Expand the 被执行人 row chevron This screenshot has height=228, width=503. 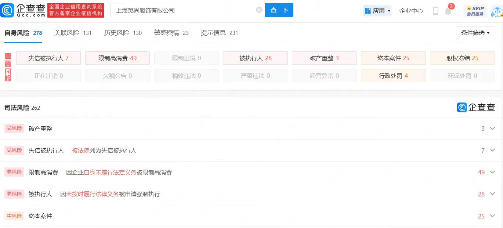tap(493, 194)
